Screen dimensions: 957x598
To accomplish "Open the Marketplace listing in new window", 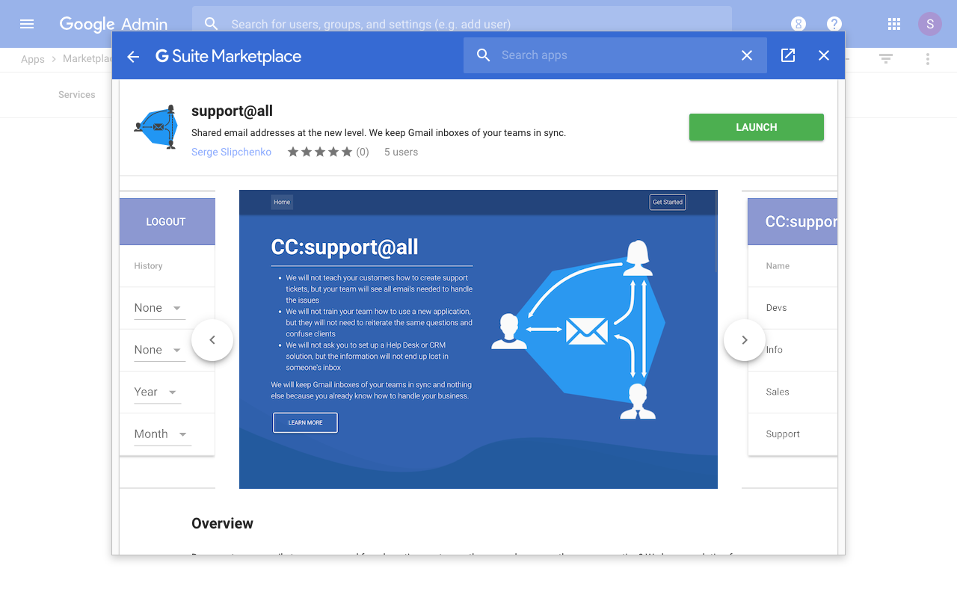I will 788,55.
